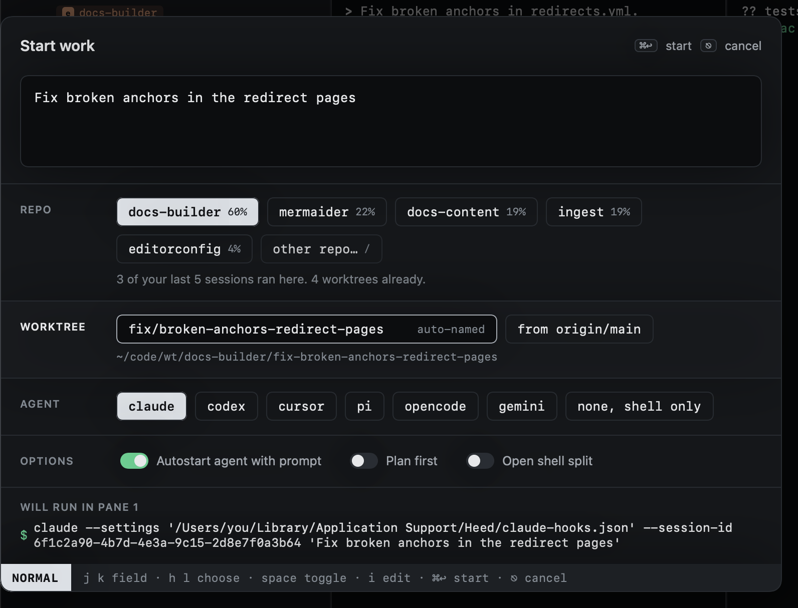This screenshot has height=608, width=798.
Task: Open the other repo… picker
Action: (321, 249)
